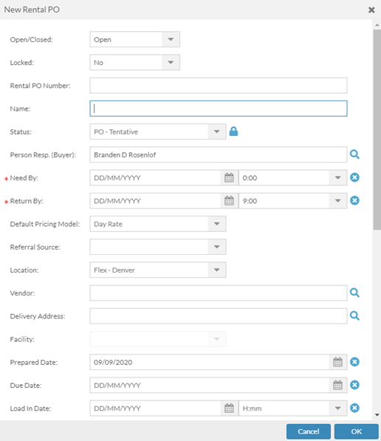Confirm the form with OK
This screenshot has width=381, height=441.
click(356, 431)
